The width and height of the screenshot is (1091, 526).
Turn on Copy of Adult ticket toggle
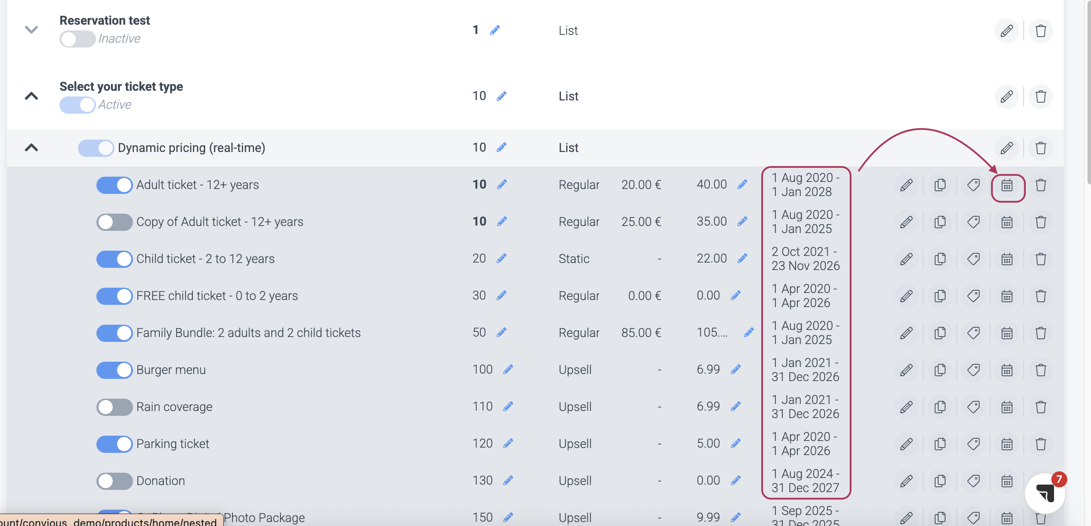point(114,222)
